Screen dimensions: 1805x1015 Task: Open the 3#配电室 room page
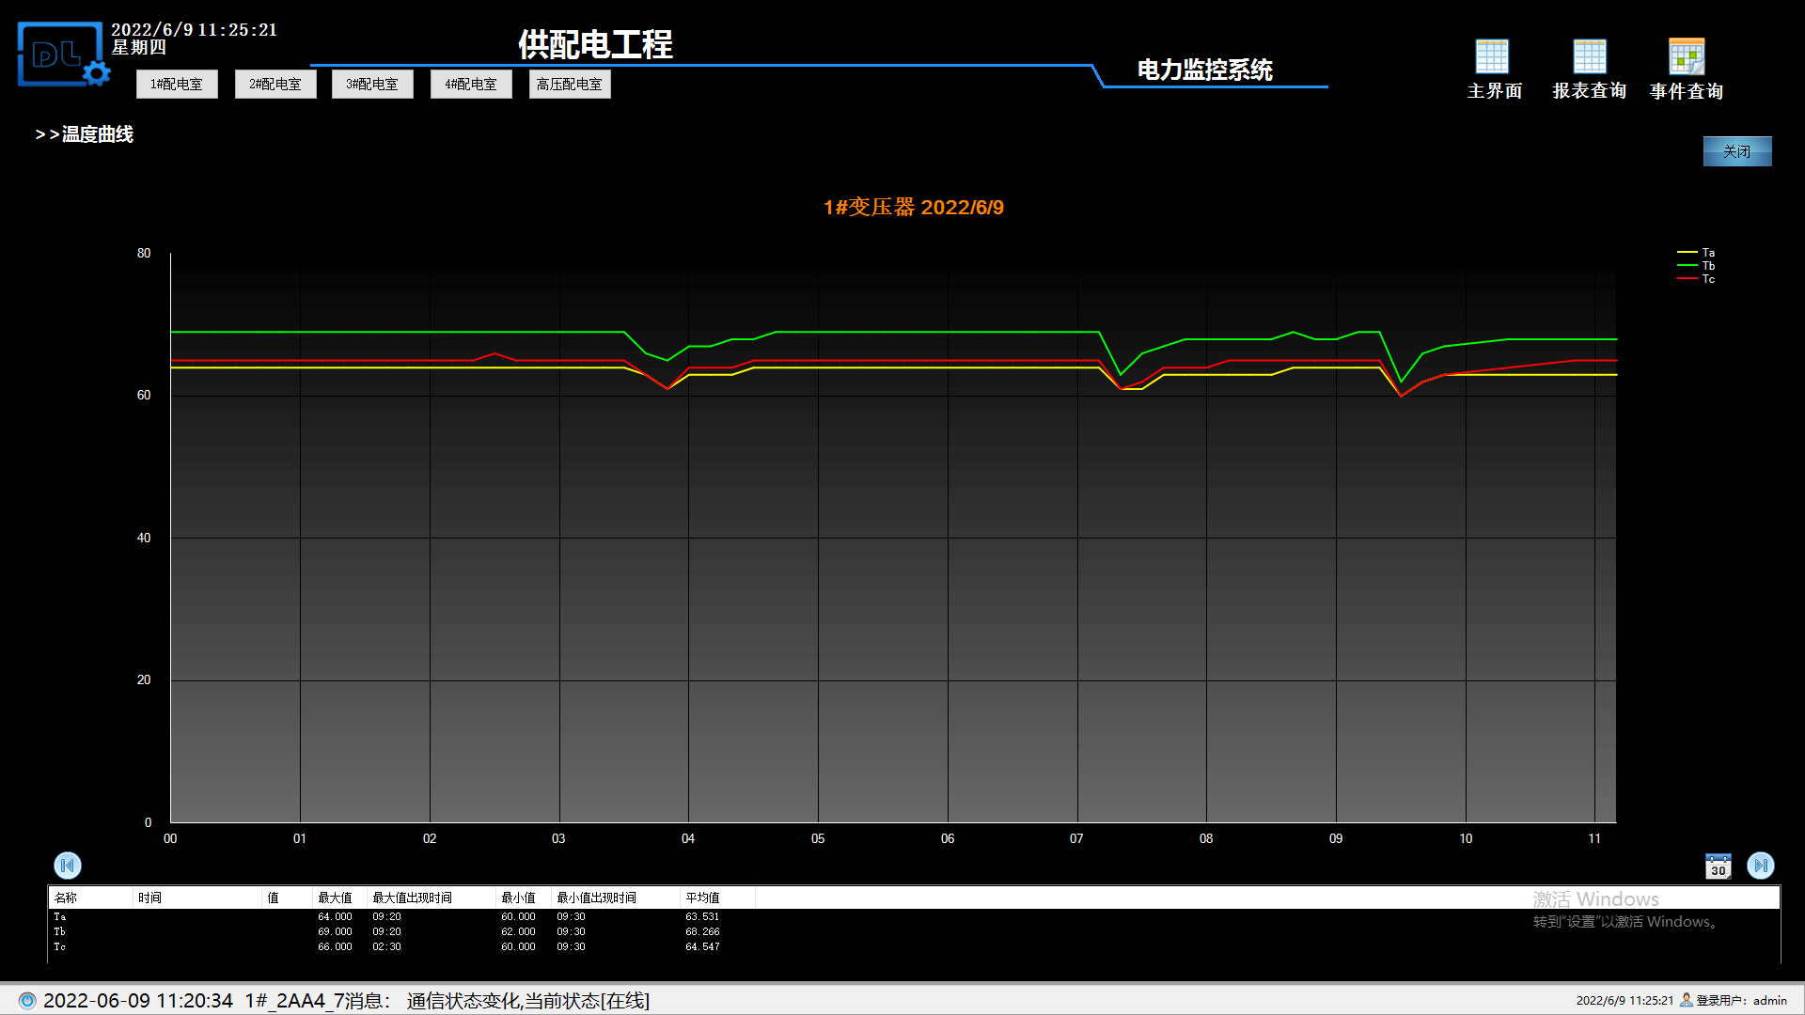click(x=372, y=85)
